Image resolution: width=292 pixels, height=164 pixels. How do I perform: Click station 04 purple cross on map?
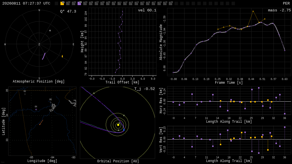(x=36, y=110)
